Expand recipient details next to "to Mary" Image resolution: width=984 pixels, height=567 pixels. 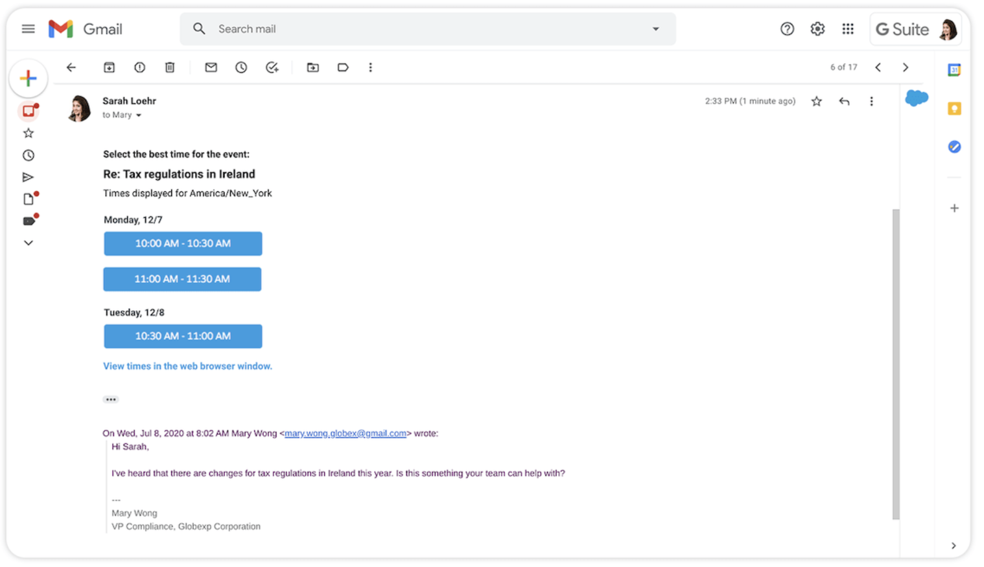pos(139,115)
